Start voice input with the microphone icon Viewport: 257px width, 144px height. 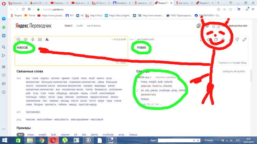pos(33,39)
